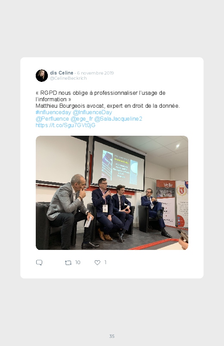This screenshot has width=224, height=346.
Task: Click the retweet count 10
Action: [78, 262]
